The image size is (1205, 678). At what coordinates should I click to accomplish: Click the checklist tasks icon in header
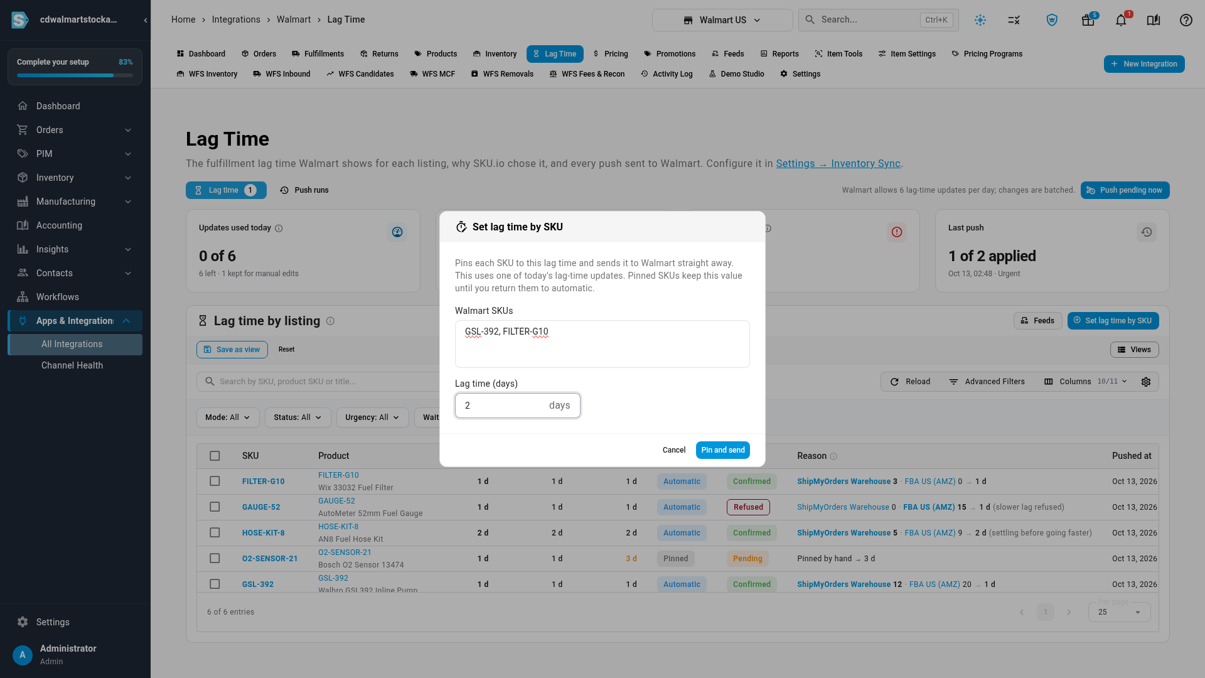(x=1014, y=20)
